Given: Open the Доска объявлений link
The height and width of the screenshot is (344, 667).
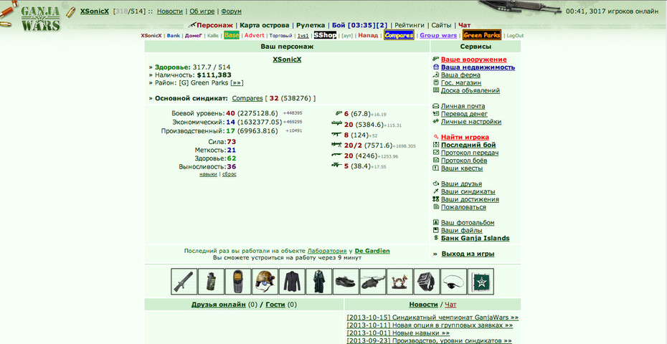Looking at the screenshot, I should click(x=470, y=90).
